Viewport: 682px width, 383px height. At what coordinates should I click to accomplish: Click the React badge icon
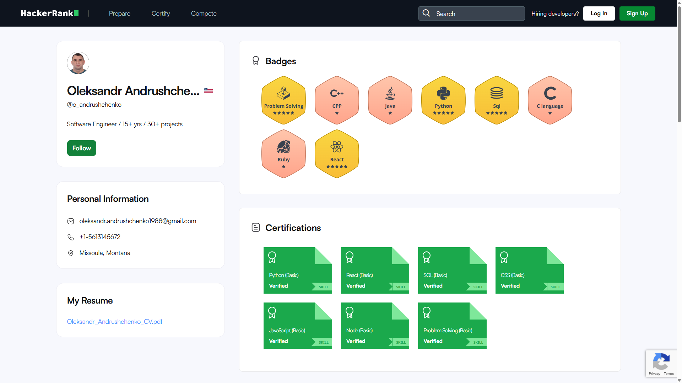click(x=336, y=154)
